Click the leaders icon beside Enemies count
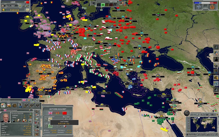 (x=30, y=117)
